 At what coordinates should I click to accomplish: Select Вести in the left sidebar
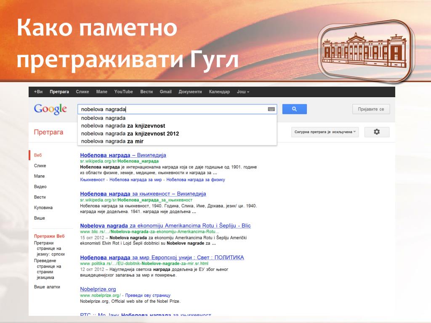pyautogui.click(x=40, y=197)
